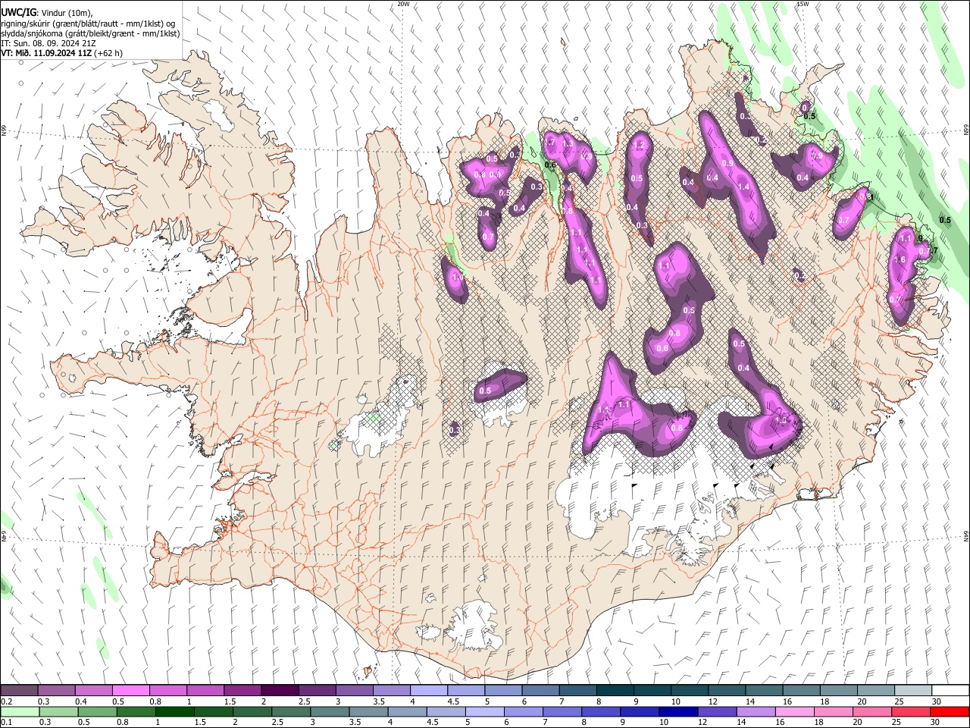This screenshot has width=970, height=728.
Task: Click the valid time line 'VT: Mið. 11.09.2024 11Z'
Action: tap(47, 53)
